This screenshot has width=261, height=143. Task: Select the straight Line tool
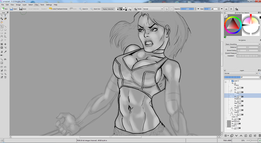pos(5,26)
